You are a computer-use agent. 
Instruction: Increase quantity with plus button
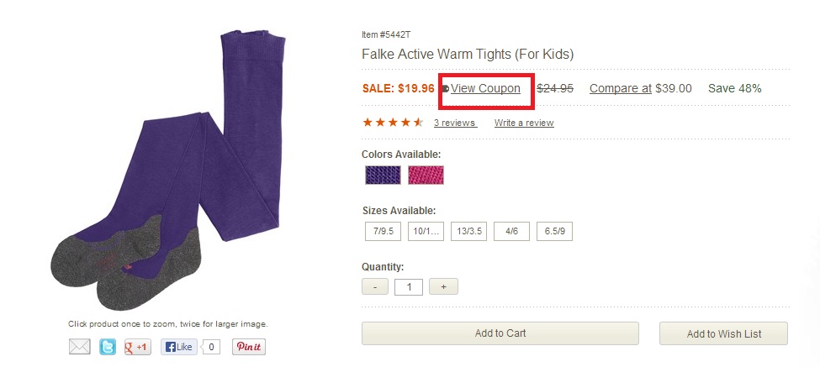coord(443,287)
